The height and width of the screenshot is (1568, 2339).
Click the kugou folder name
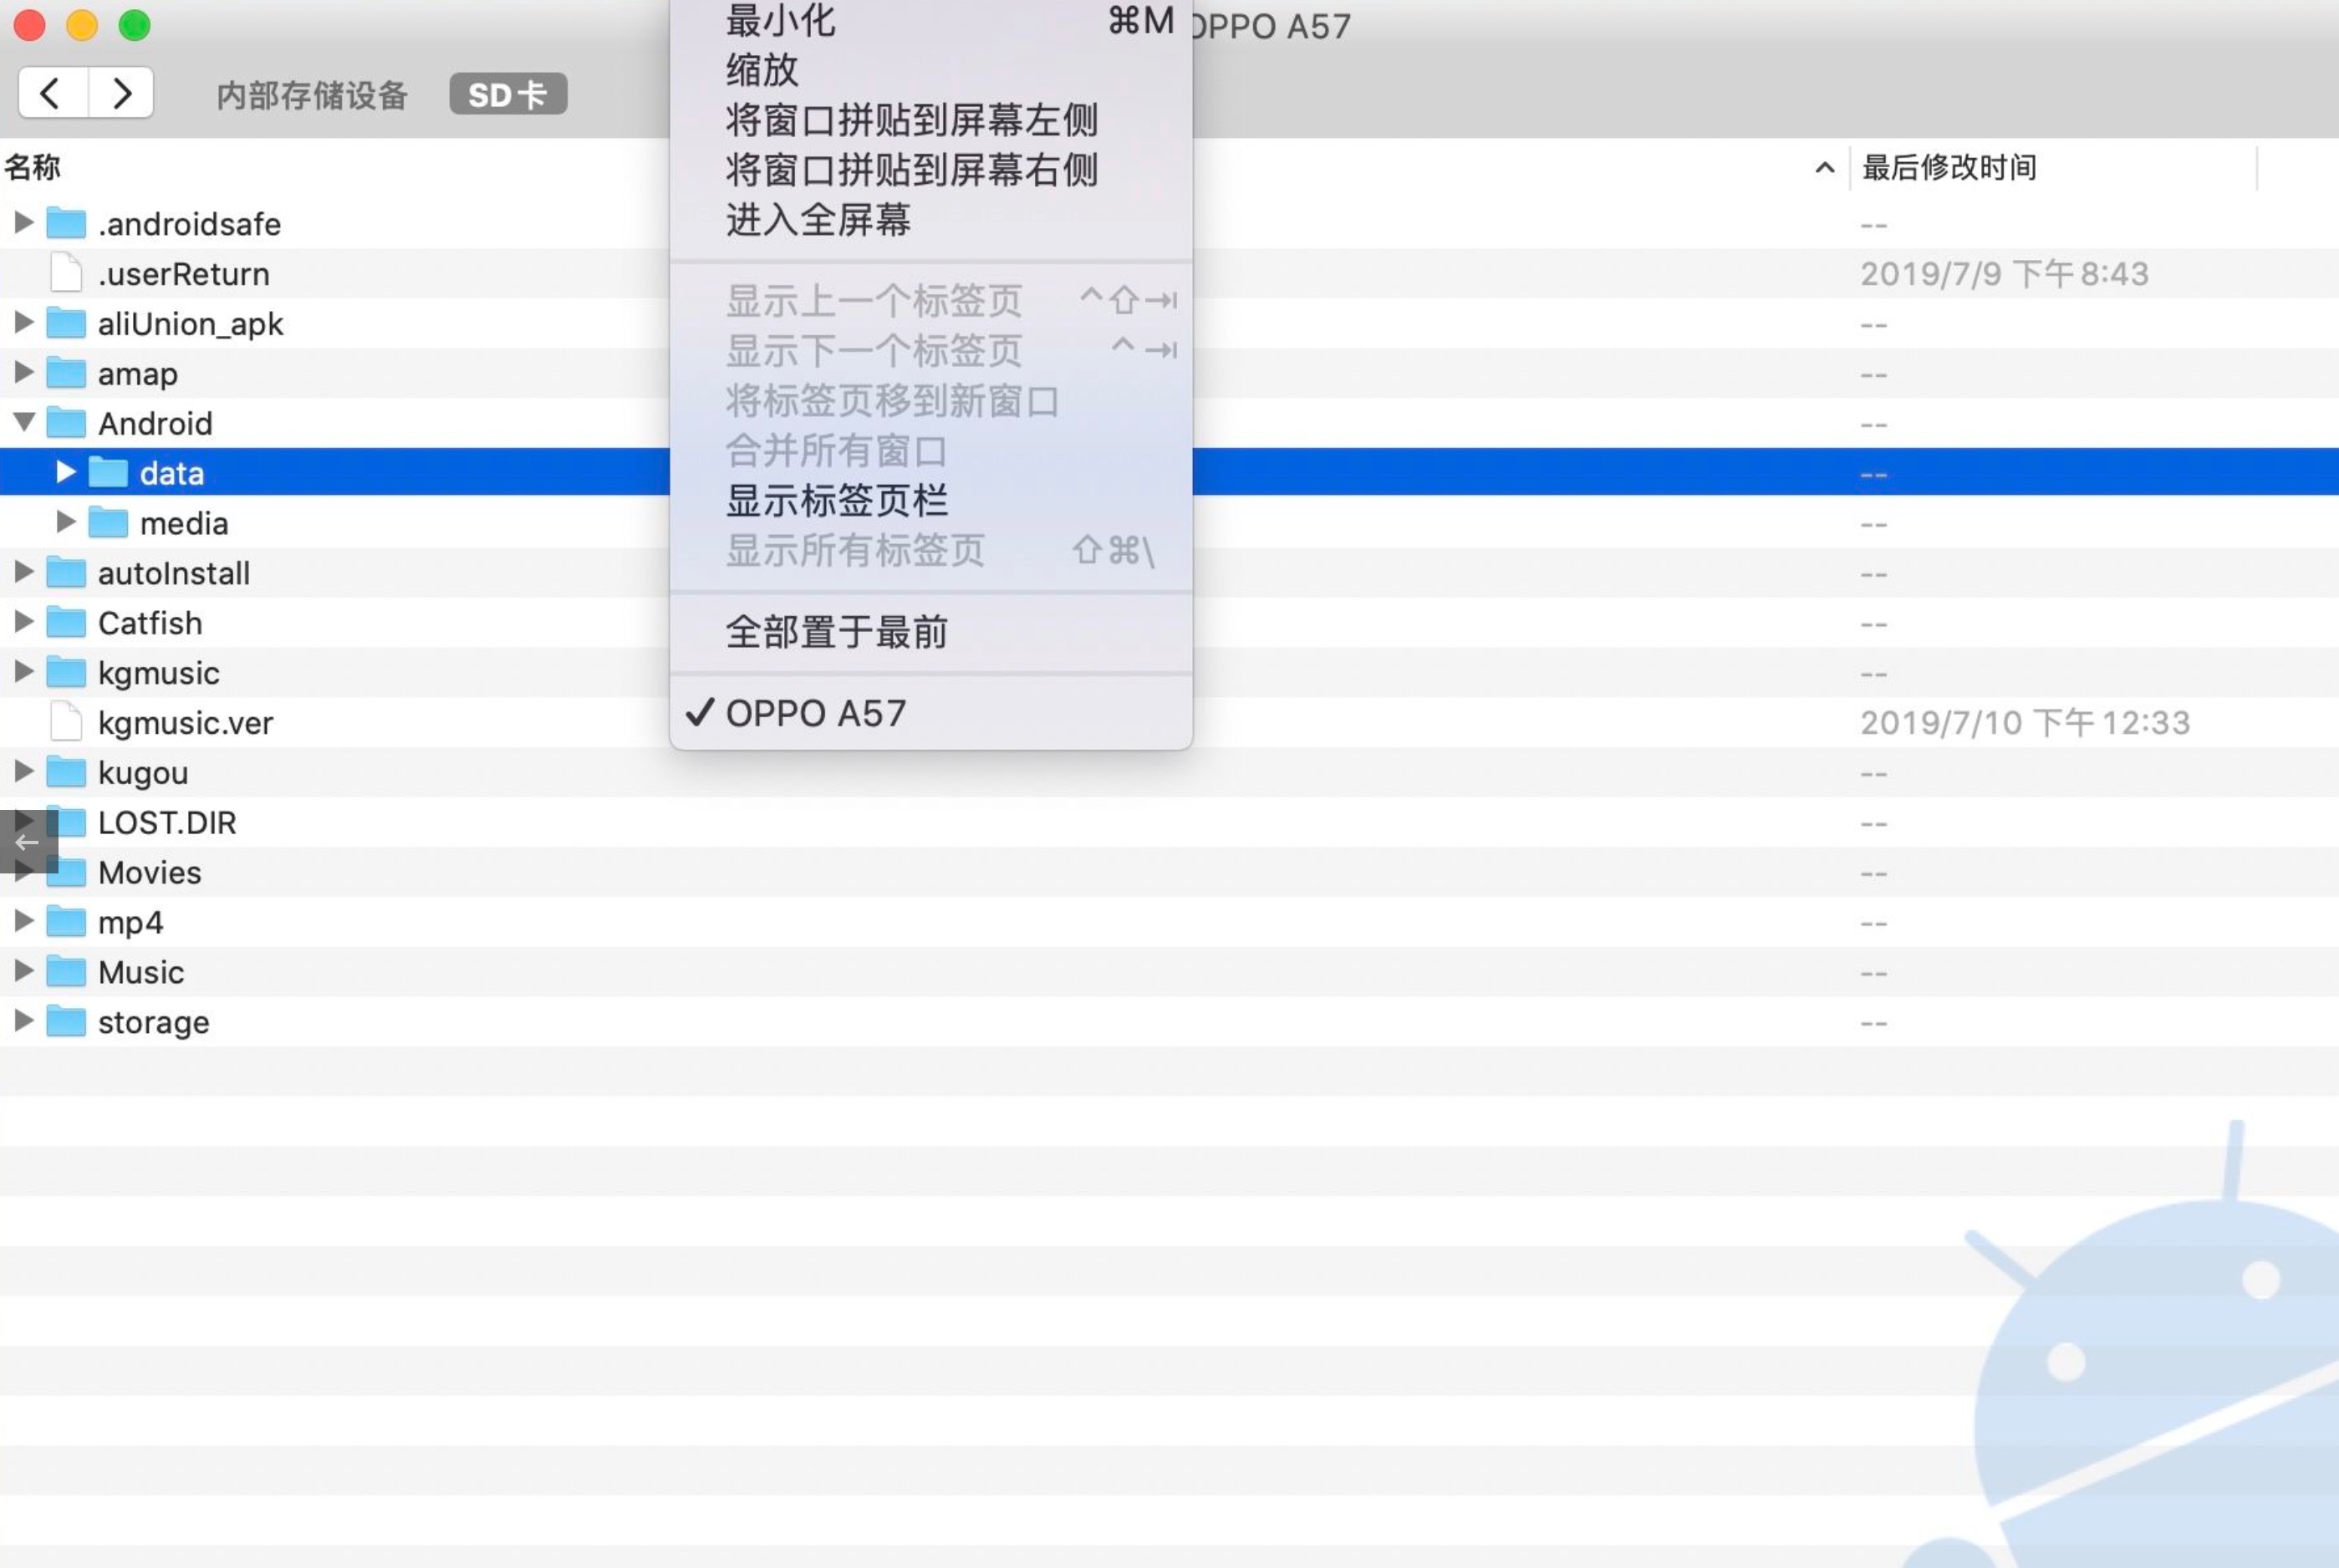[x=143, y=772]
